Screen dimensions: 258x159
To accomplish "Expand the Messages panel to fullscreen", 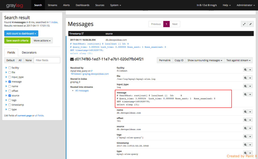I will coord(244,24).
